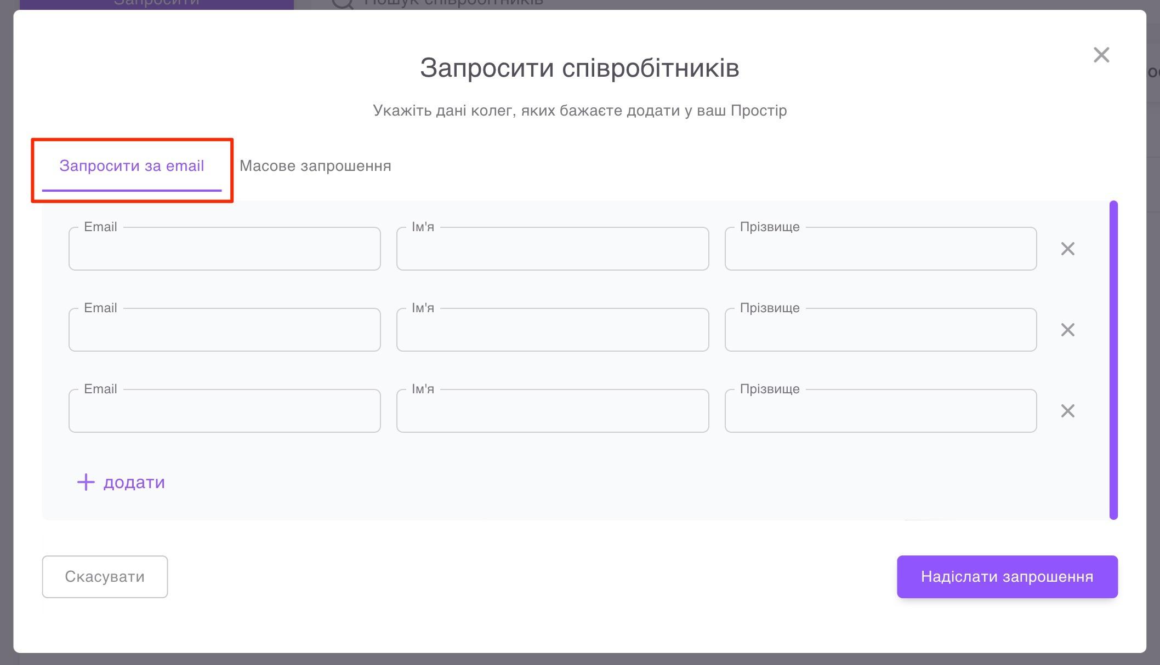Image resolution: width=1160 pixels, height=665 pixels.
Task: Focus the first row Ім'я field
Action: pos(552,249)
